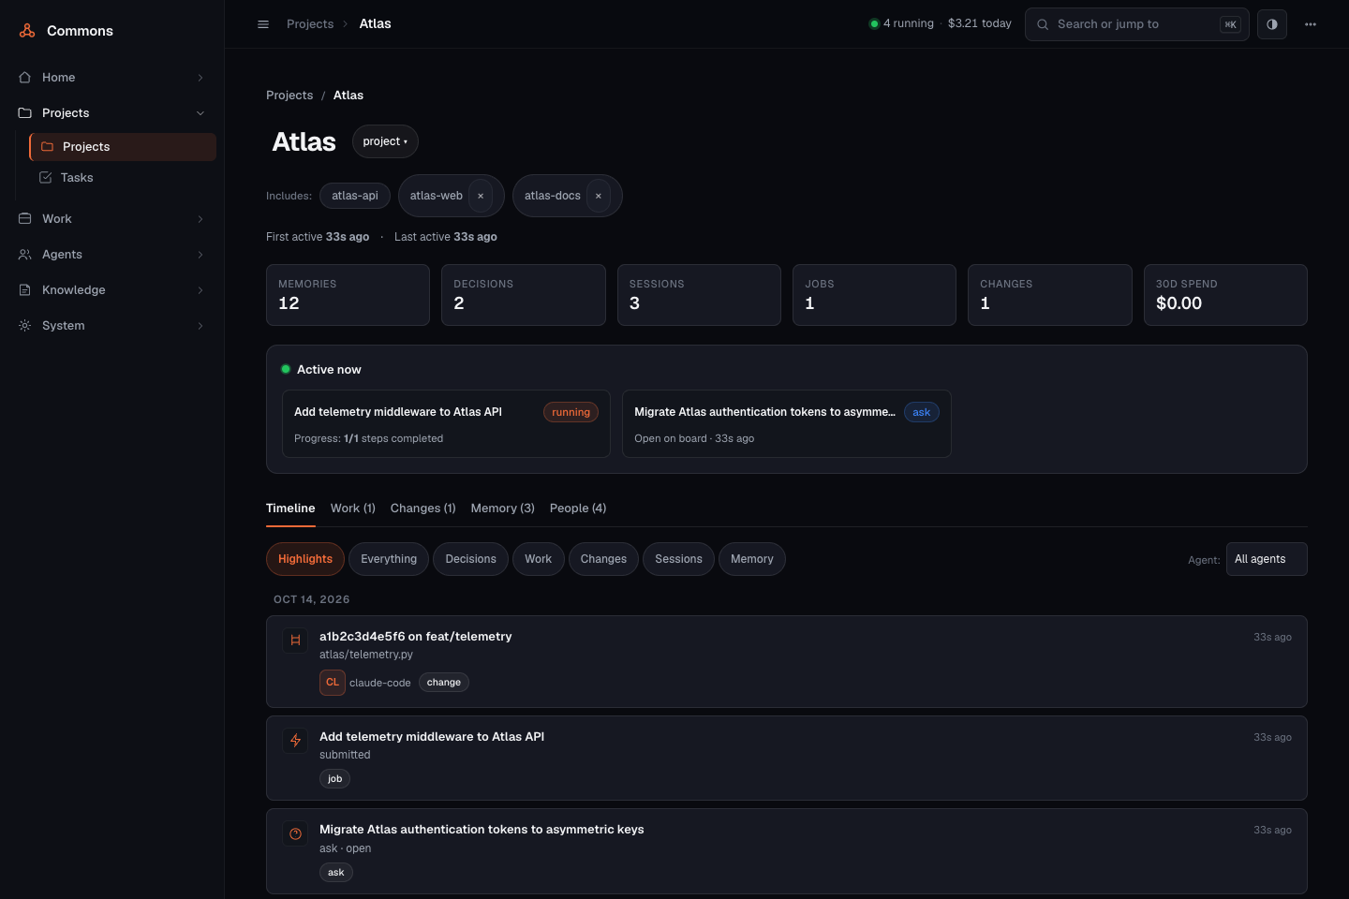
Task: Click the Work sidebar icon
Action: point(25,219)
